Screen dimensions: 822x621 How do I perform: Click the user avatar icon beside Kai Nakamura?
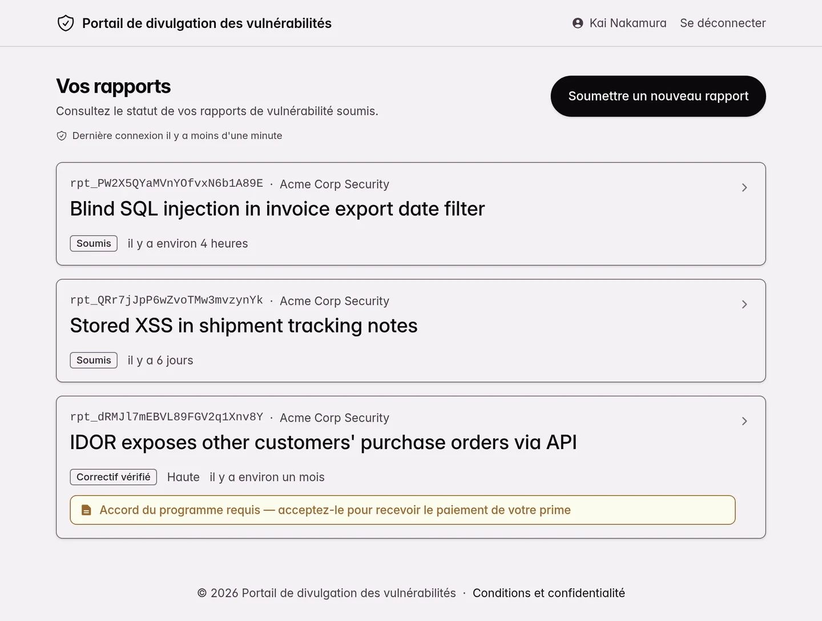point(578,23)
